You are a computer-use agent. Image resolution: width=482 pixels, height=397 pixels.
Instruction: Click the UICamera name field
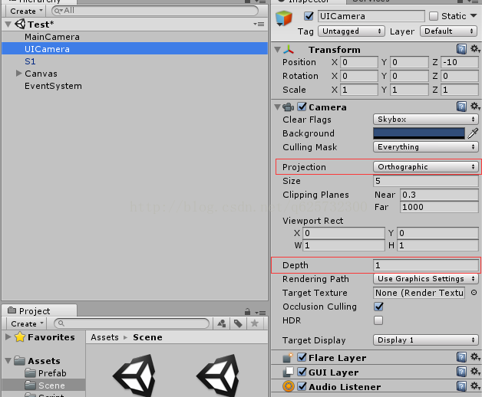pyautogui.click(x=371, y=16)
